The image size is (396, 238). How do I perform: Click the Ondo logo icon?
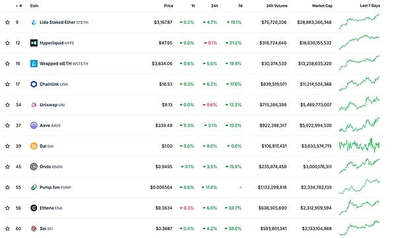click(34, 167)
